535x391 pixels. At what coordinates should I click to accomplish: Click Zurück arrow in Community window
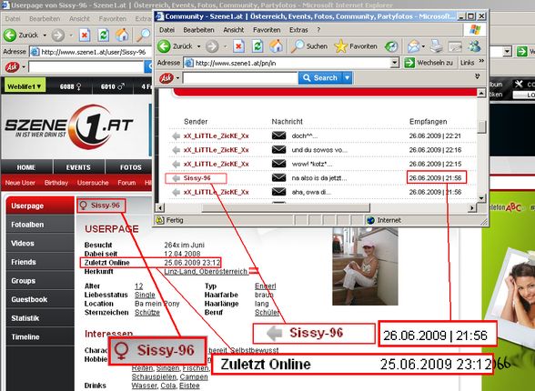click(164, 46)
